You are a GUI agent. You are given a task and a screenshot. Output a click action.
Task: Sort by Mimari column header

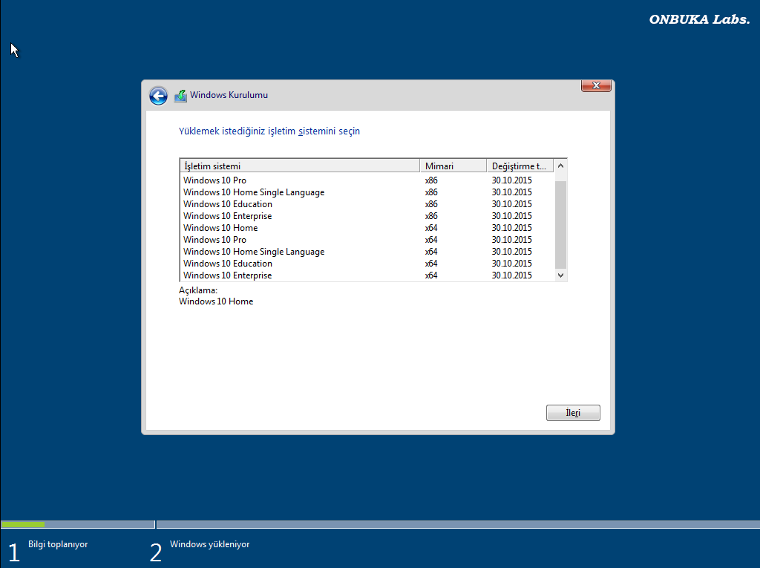[x=453, y=166]
